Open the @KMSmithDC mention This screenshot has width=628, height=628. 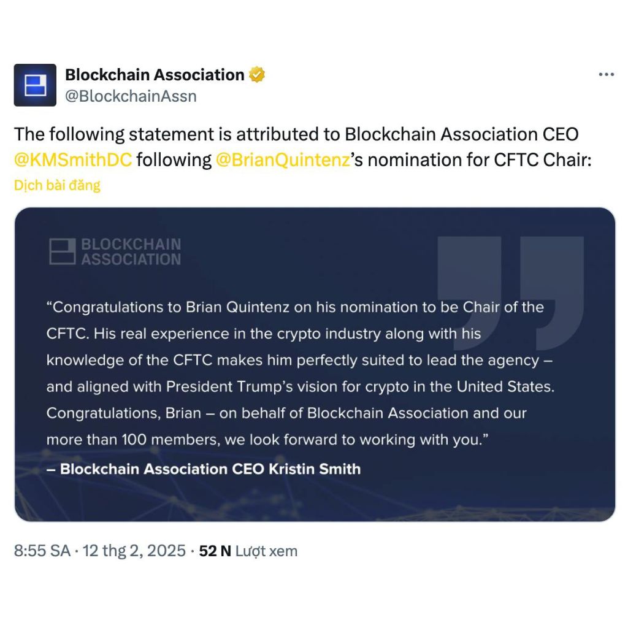pos(73,160)
